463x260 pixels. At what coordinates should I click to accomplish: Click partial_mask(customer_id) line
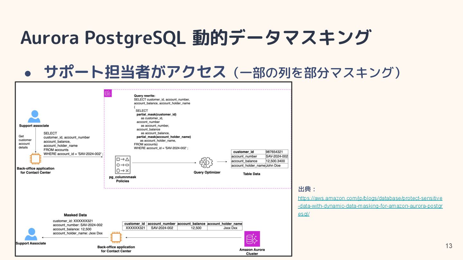click(x=156, y=114)
